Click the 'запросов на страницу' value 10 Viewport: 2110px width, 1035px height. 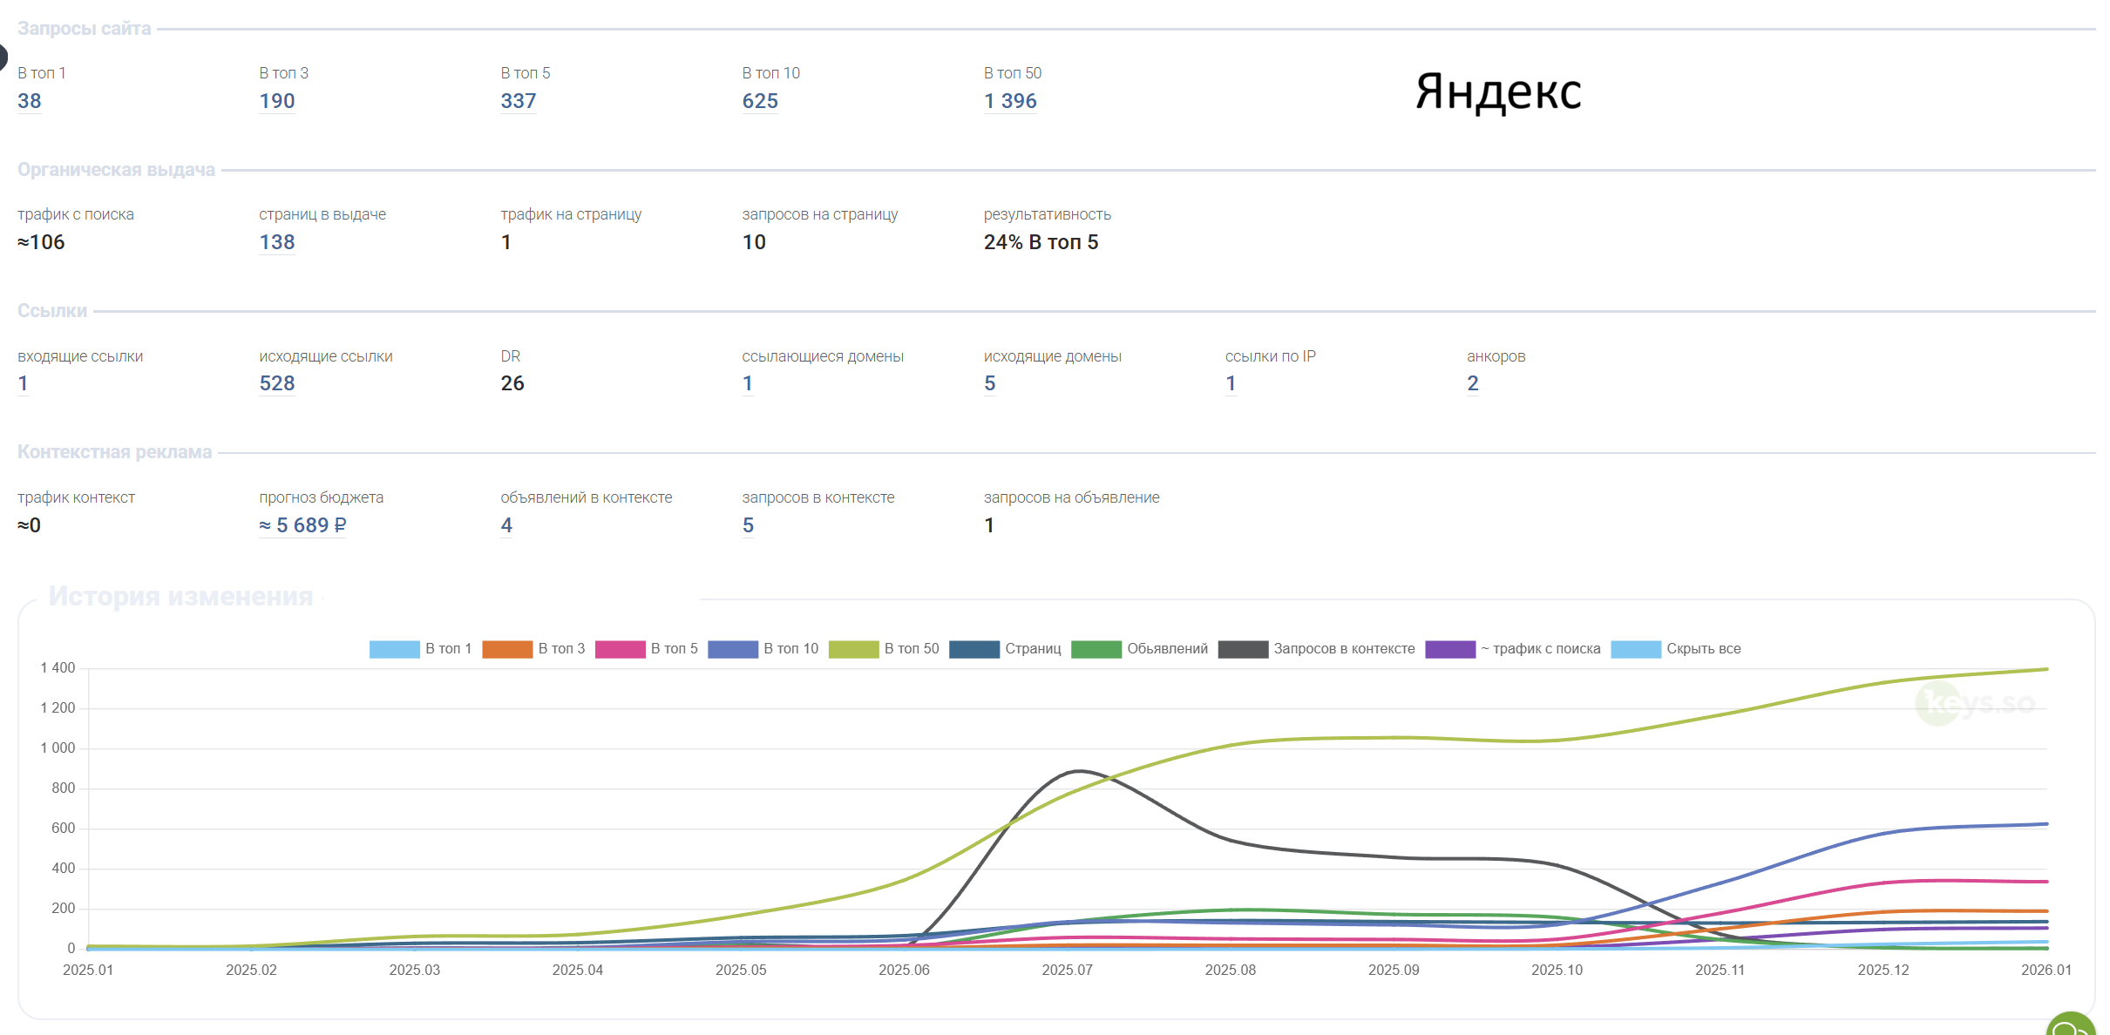(x=754, y=242)
